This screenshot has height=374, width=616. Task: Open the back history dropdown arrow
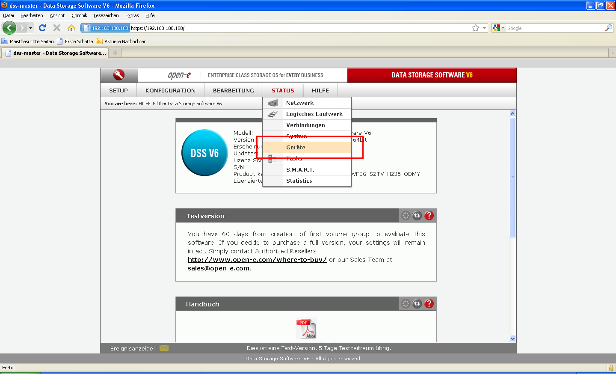click(30, 28)
